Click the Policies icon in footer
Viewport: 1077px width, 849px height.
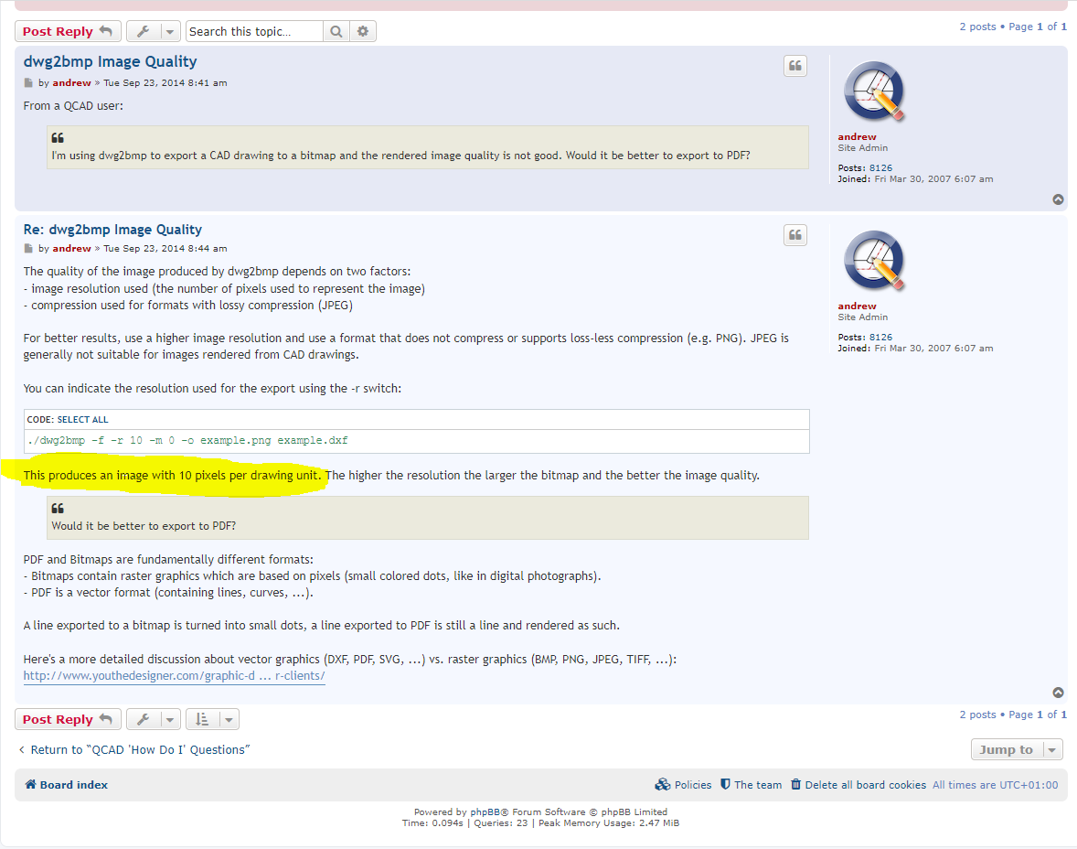(663, 785)
